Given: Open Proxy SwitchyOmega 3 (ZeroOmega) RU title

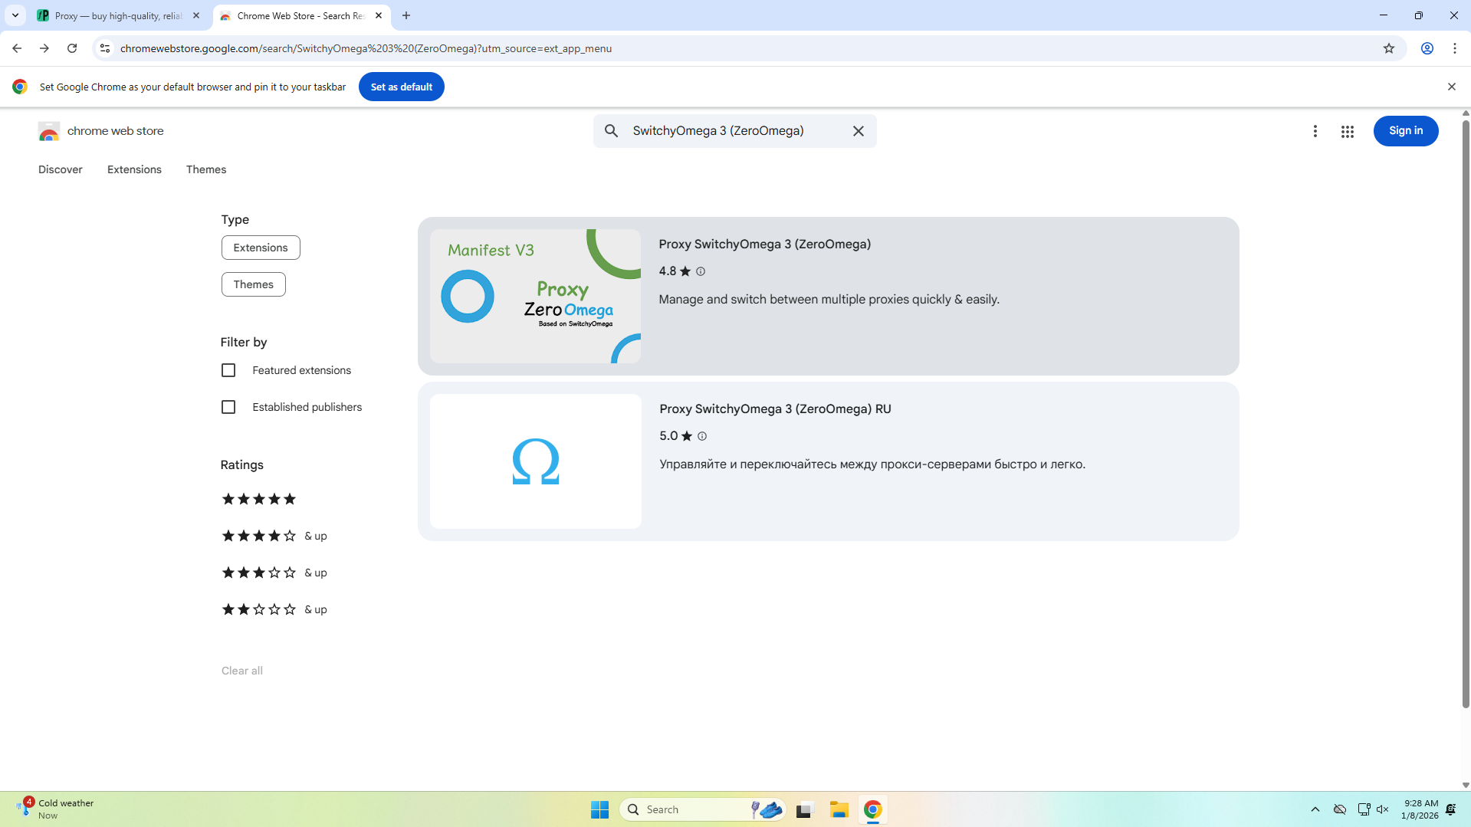Looking at the screenshot, I should (x=775, y=409).
